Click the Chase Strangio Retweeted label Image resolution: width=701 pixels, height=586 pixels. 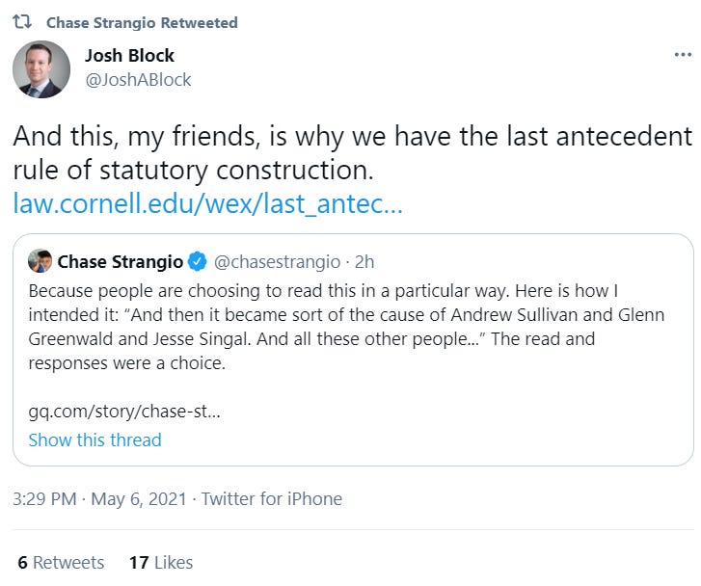[142, 21]
